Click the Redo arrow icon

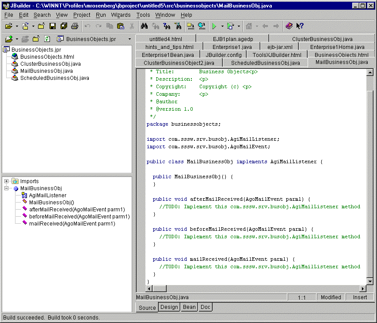point(99,26)
